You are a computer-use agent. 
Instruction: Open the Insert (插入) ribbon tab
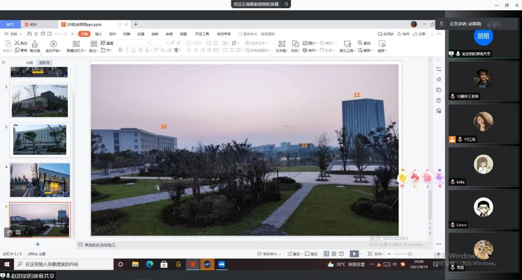[x=98, y=34]
